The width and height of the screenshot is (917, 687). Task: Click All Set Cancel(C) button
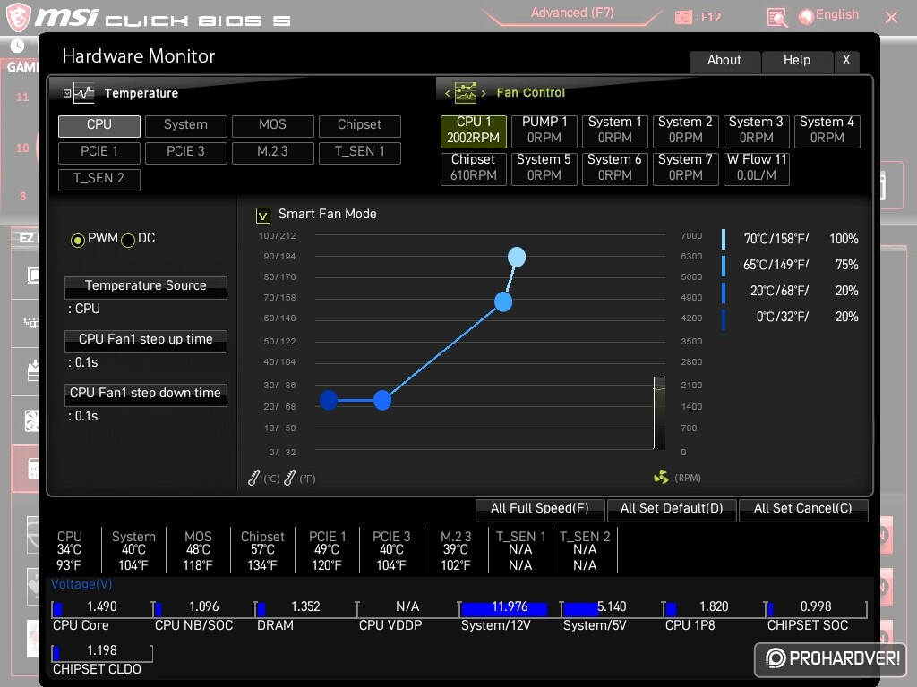pyautogui.click(x=803, y=509)
